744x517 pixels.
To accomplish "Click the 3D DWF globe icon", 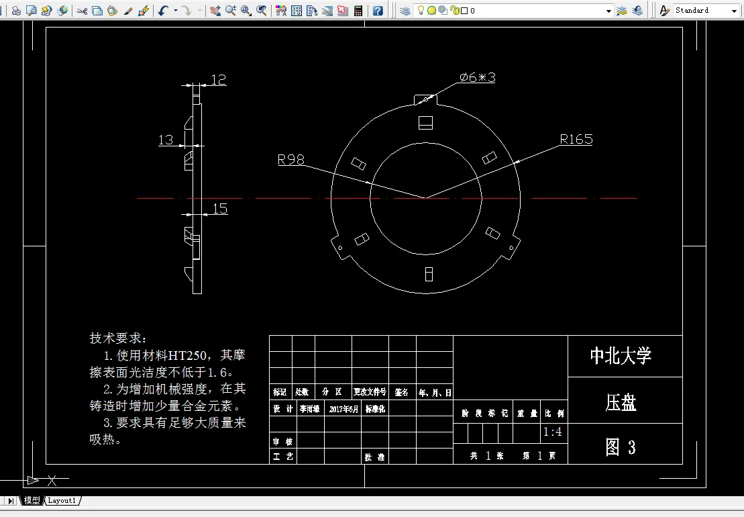I will coord(62,11).
